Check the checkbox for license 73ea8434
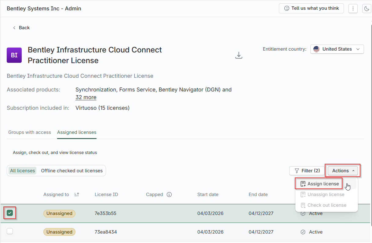Viewport: 372px width, 243px height. (10, 231)
